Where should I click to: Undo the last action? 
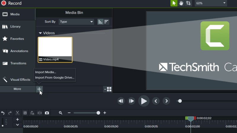[x=3, y=113]
